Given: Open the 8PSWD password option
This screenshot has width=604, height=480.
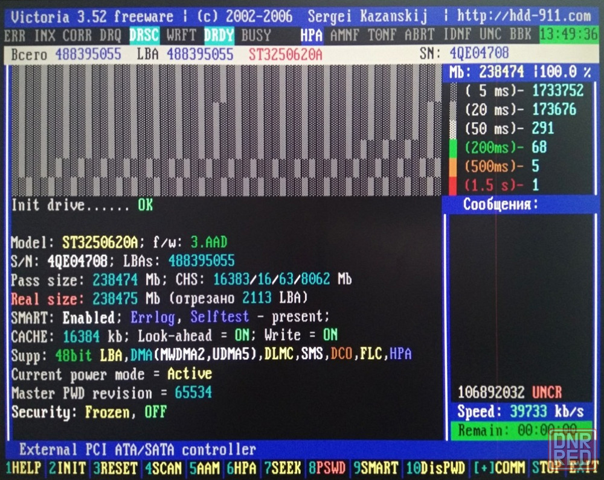Looking at the screenshot, I should point(327,468).
